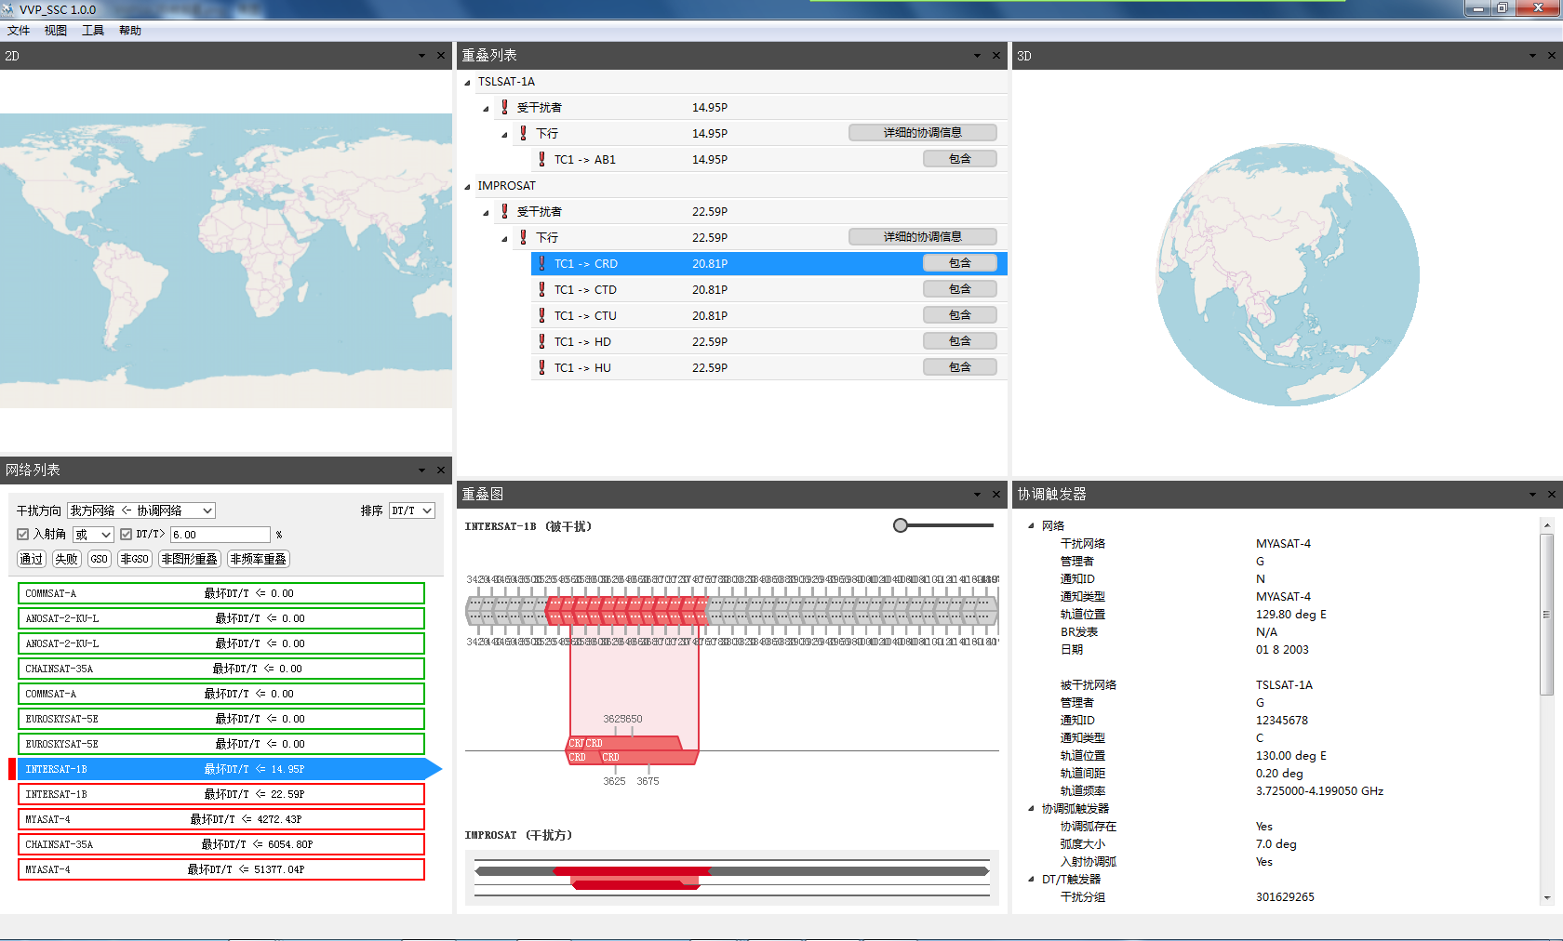Select network row MYASAT-4 4272.43P

tap(221, 819)
